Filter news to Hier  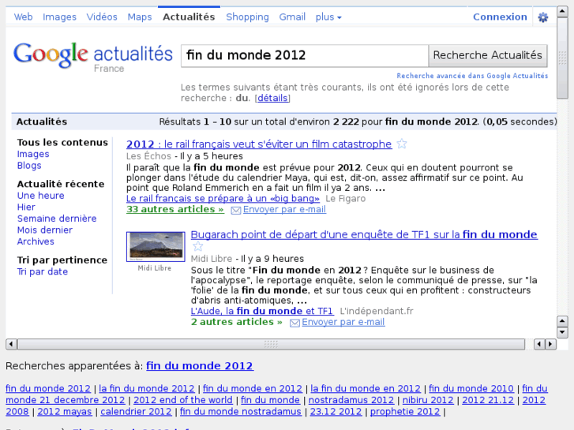click(26, 208)
